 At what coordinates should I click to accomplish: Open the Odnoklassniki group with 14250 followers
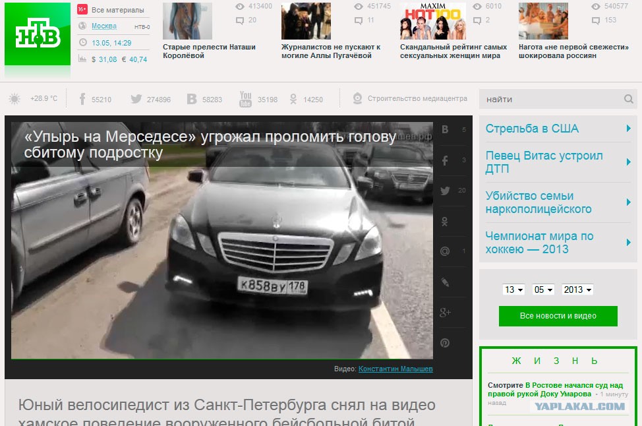tap(292, 99)
